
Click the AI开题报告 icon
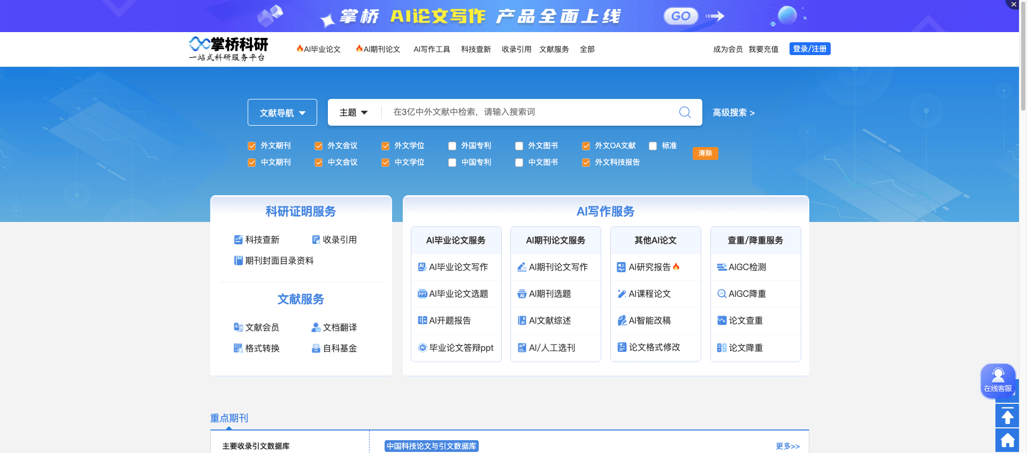point(422,320)
